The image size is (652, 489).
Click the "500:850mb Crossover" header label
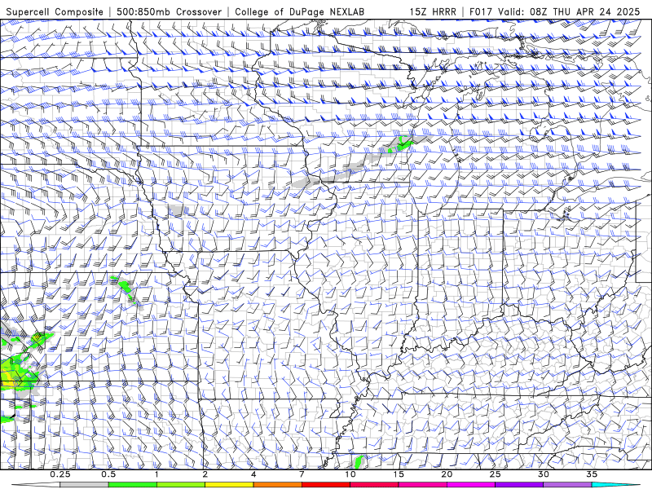point(170,11)
